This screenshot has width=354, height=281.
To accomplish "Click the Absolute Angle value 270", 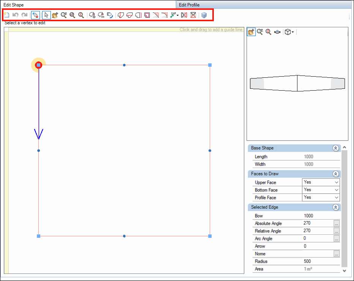I will [307, 223].
